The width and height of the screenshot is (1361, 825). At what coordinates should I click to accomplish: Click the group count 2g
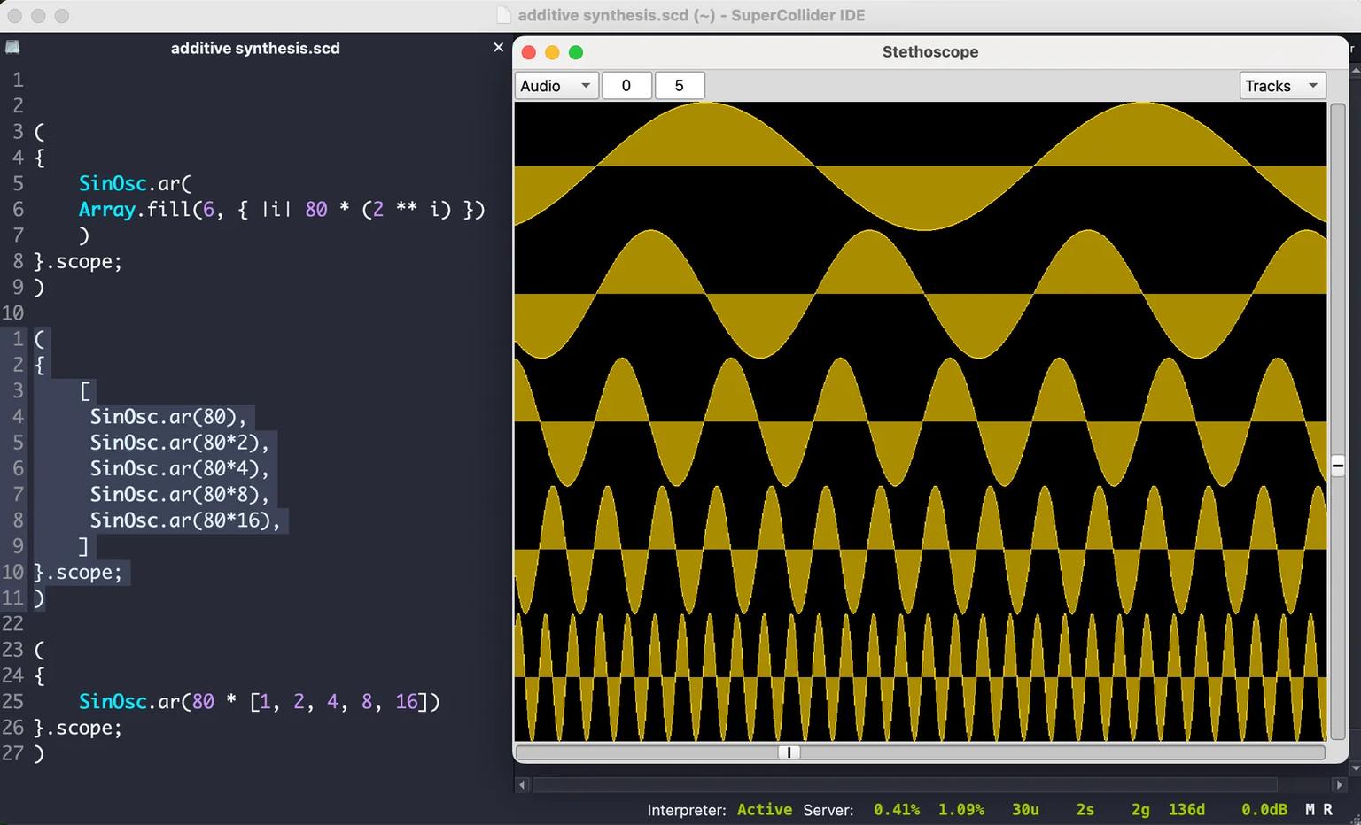click(1140, 809)
